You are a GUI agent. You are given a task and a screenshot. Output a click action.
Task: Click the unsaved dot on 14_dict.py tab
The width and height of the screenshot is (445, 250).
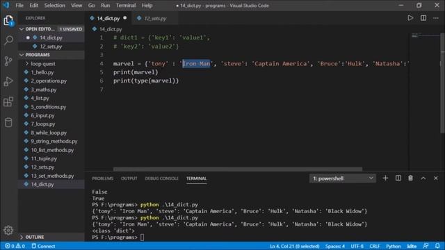click(x=125, y=18)
